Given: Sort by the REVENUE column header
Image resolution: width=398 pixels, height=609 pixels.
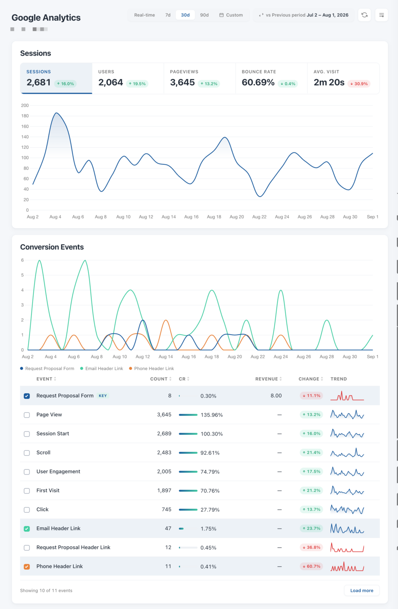Looking at the screenshot, I should coord(269,379).
